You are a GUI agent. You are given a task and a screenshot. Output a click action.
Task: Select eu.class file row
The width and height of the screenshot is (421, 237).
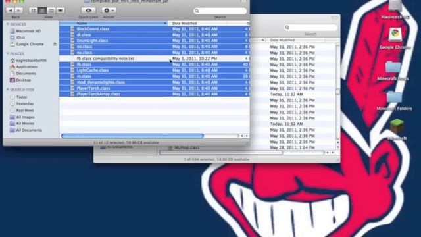coord(155,53)
